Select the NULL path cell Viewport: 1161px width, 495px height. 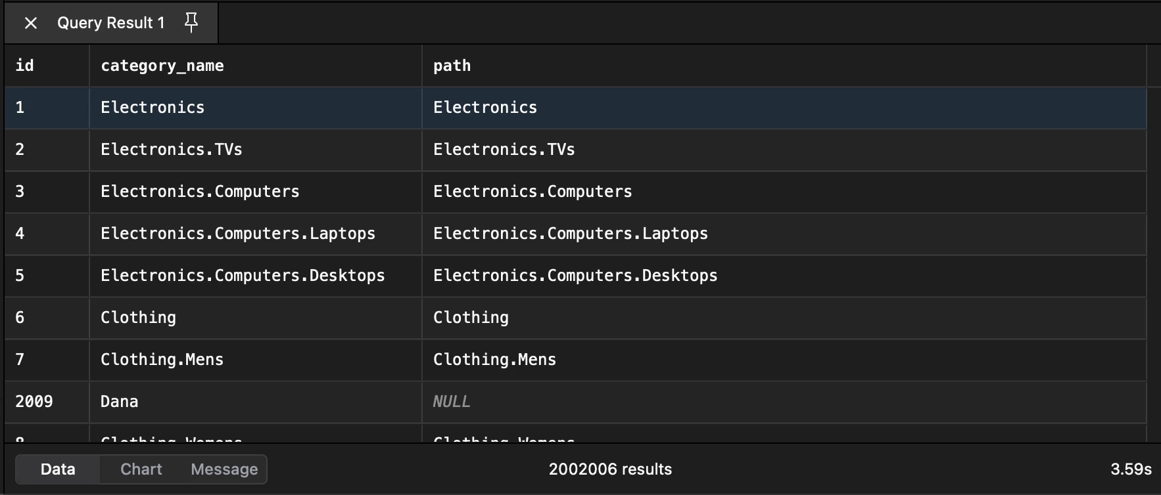(452, 402)
